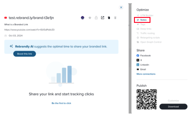Download the QR code
The height and width of the screenshot is (116, 191).
173,107
